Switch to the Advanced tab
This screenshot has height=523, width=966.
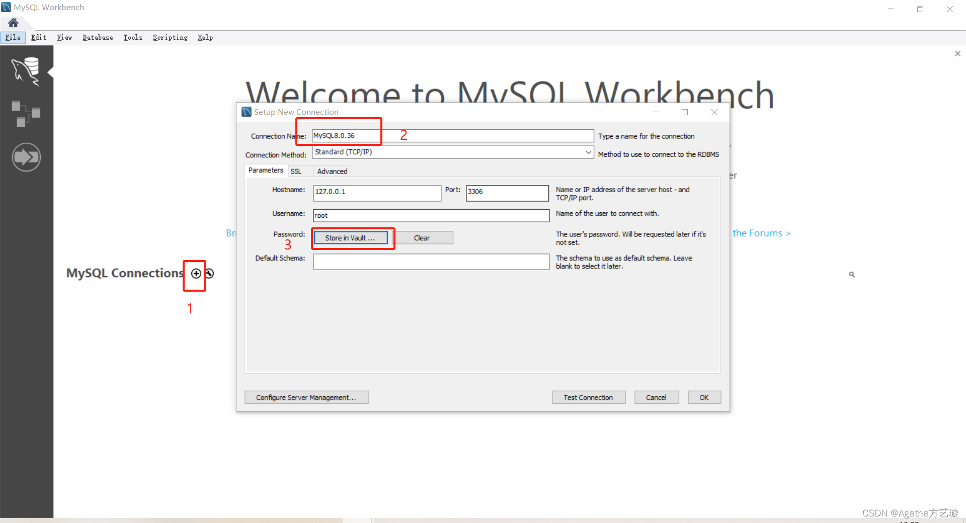tap(332, 171)
